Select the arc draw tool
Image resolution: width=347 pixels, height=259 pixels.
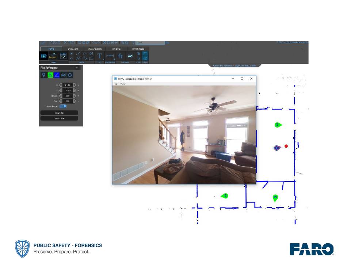(x=85, y=54)
